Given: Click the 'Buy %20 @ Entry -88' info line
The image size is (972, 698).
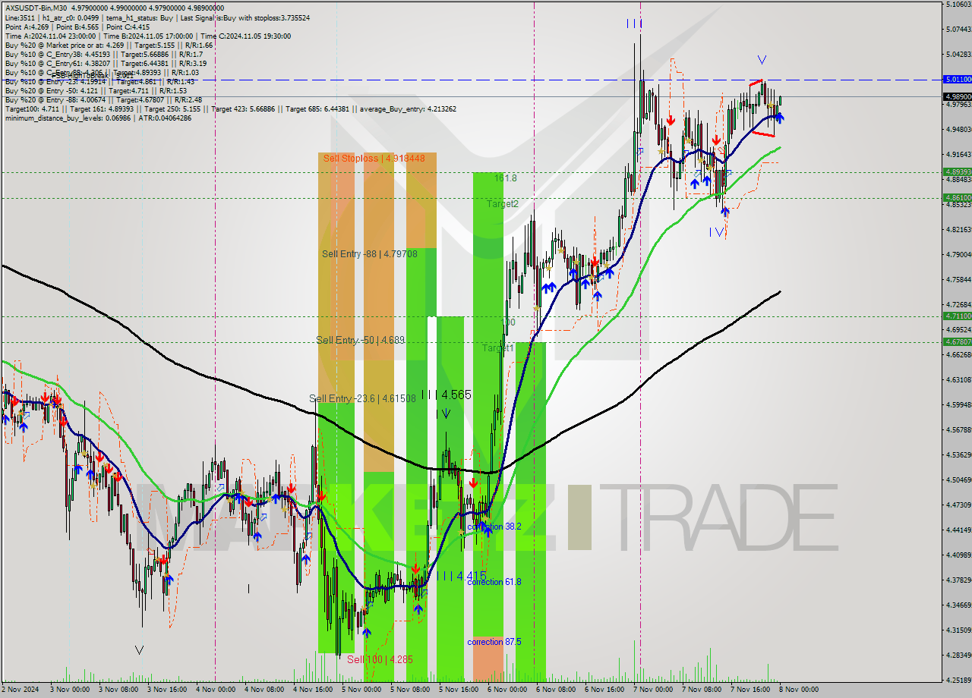Looking at the screenshot, I should point(103,99).
